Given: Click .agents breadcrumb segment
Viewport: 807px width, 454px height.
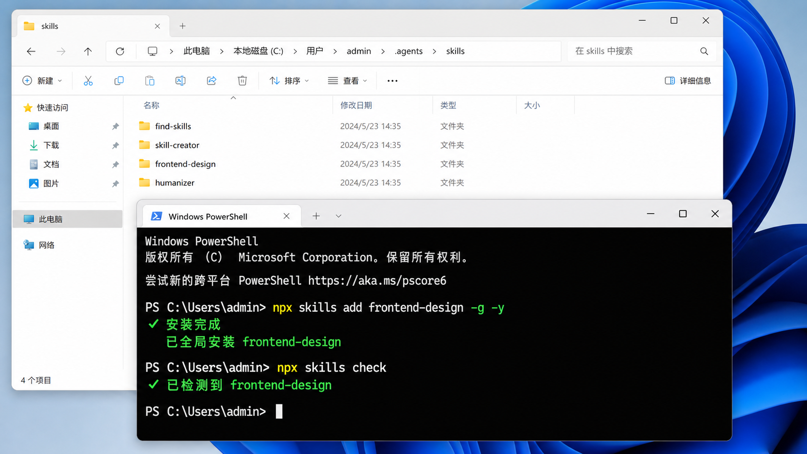Looking at the screenshot, I should (408, 51).
